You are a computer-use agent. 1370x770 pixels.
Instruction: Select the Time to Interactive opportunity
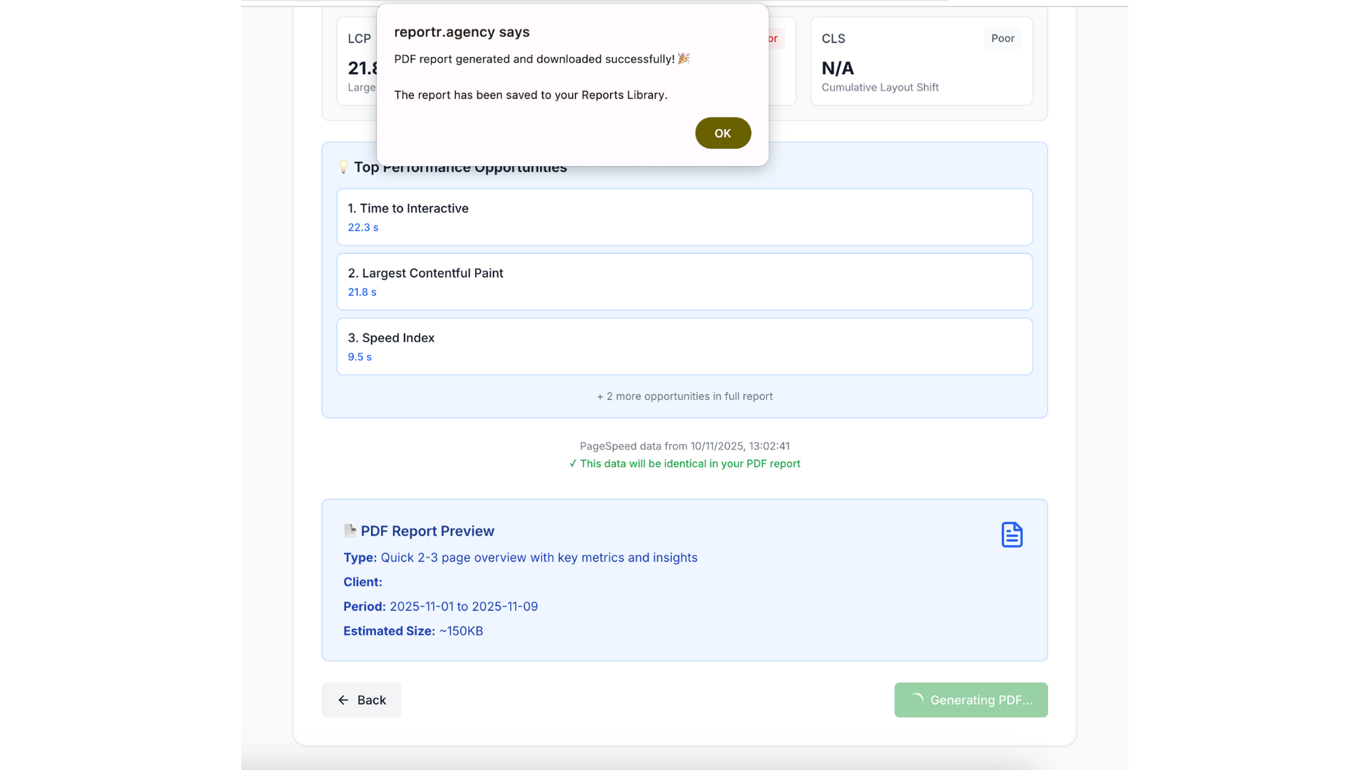[x=684, y=217]
